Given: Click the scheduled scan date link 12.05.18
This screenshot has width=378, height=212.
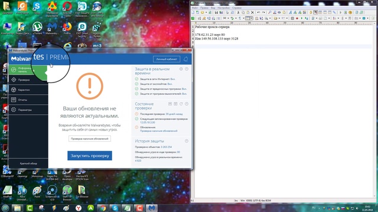Looking at the screenshot, I should [x=148, y=122].
